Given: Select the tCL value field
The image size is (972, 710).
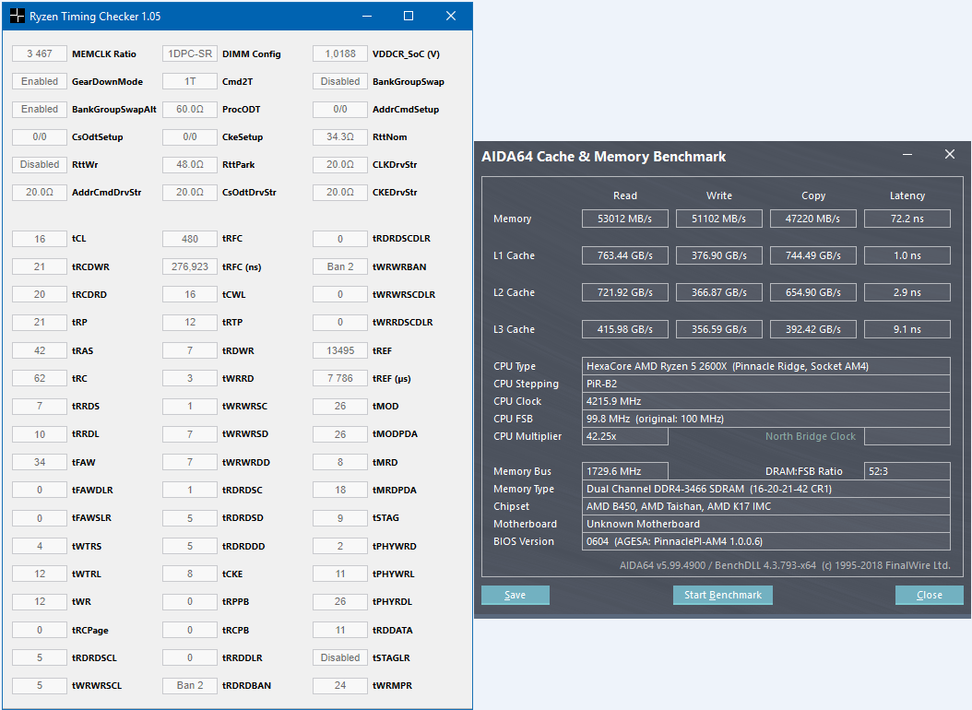Looking at the screenshot, I should [40, 239].
